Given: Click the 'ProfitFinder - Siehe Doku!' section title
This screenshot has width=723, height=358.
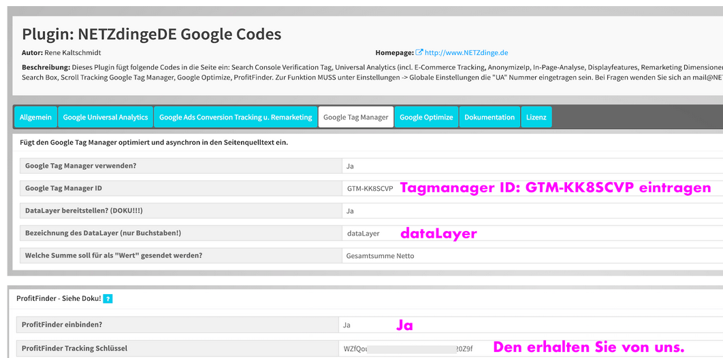Looking at the screenshot, I should 59,299.
